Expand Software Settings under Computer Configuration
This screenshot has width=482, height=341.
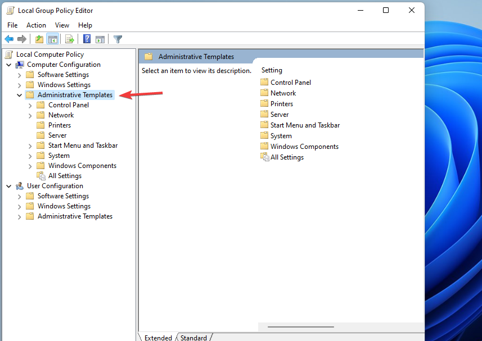(19, 75)
